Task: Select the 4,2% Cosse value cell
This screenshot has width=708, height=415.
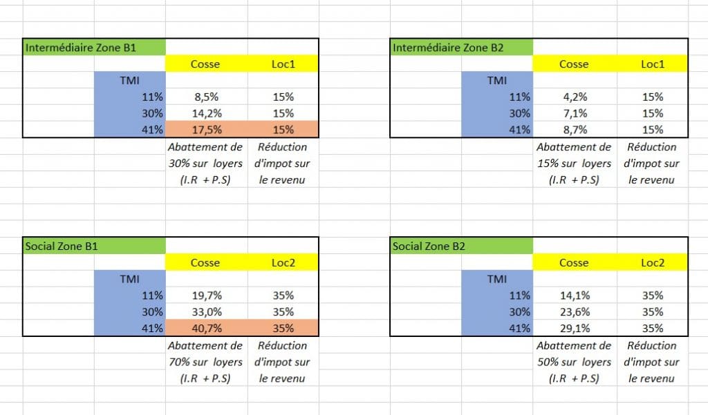Action: [x=573, y=97]
